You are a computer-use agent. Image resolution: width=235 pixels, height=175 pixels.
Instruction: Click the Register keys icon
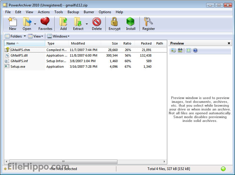pos(148,22)
